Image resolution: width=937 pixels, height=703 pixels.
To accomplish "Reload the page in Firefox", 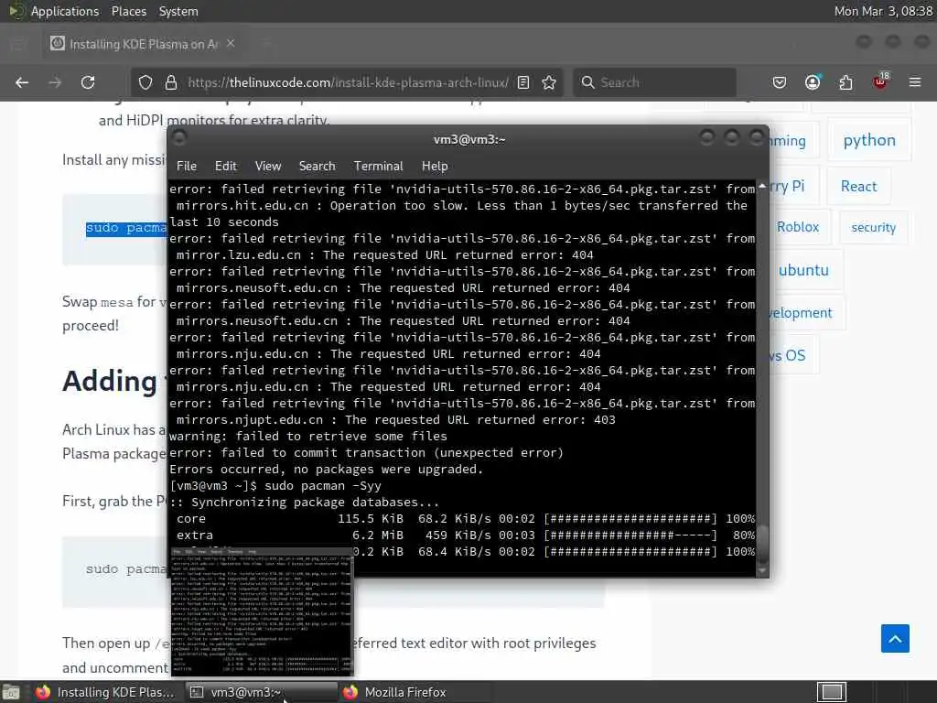I will [x=88, y=82].
